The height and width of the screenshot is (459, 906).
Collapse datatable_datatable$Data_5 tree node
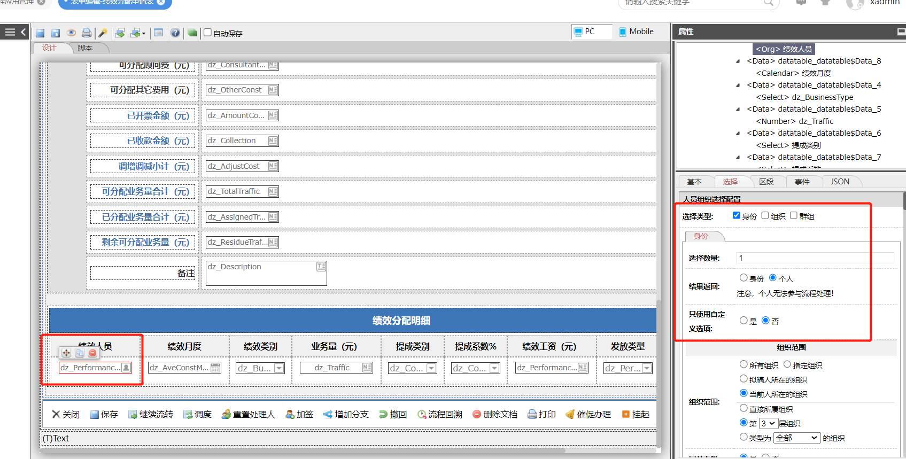pyautogui.click(x=738, y=110)
